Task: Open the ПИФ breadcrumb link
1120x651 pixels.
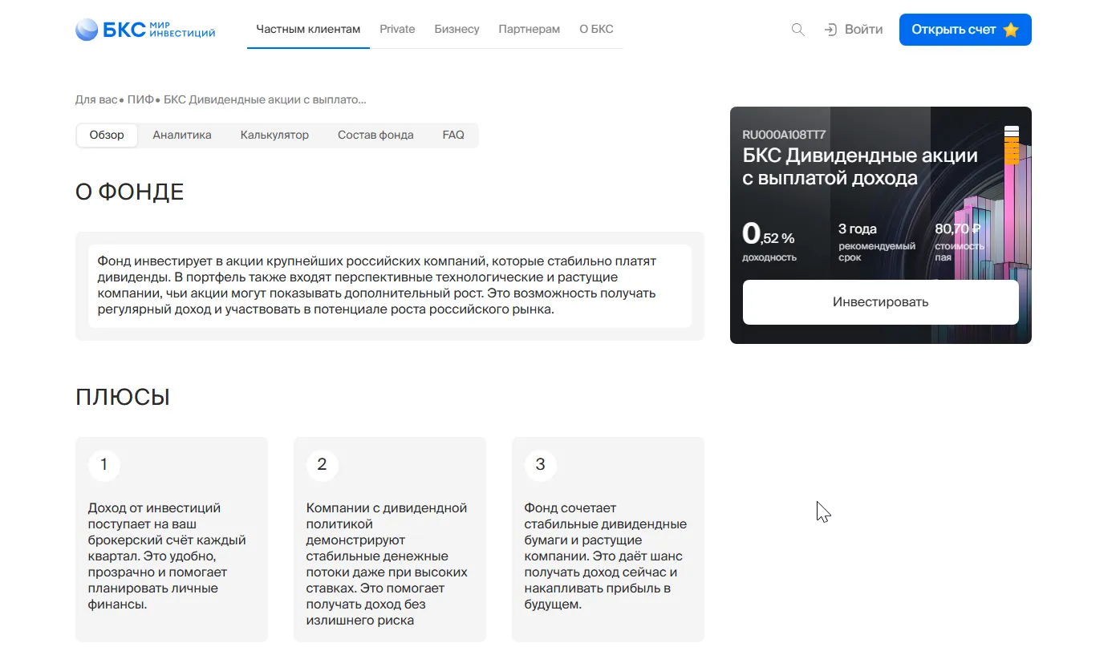Action: coord(140,100)
